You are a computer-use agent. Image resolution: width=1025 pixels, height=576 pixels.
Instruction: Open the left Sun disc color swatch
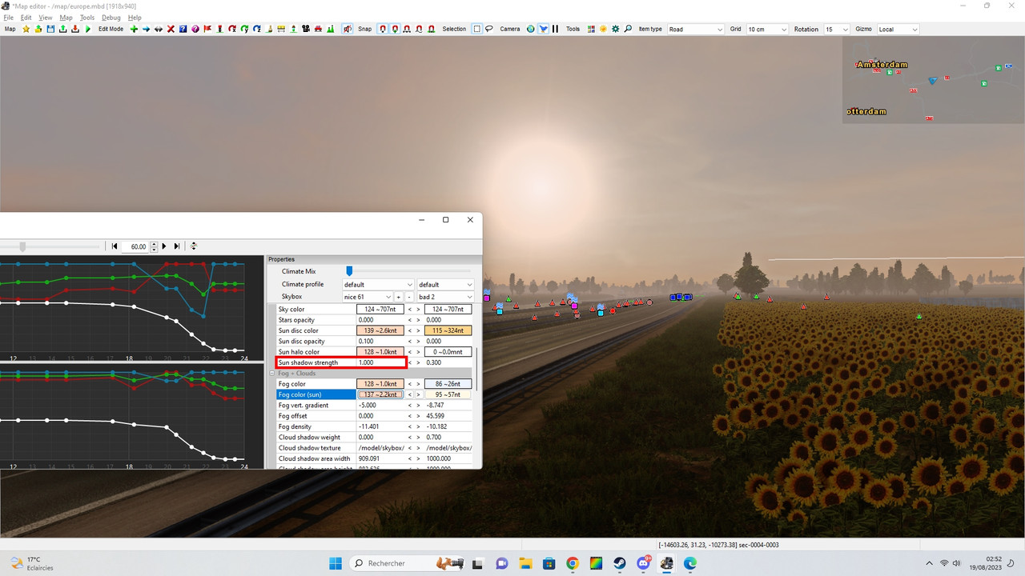click(380, 330)
